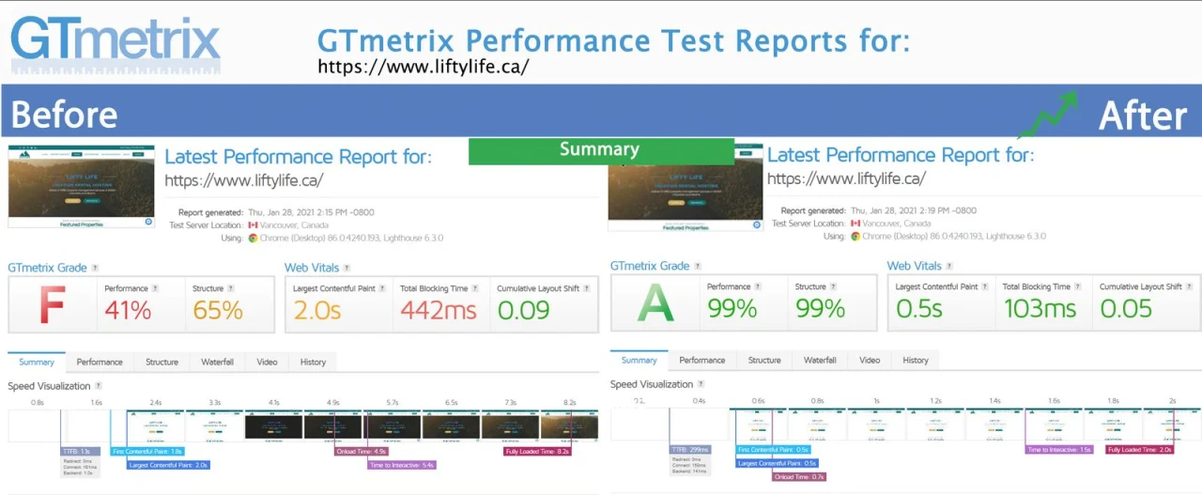The image size is (1202, 495).
Task: Open Cumulative Layout Shift help icon in Before report
Action: click(x=587, y=288)
